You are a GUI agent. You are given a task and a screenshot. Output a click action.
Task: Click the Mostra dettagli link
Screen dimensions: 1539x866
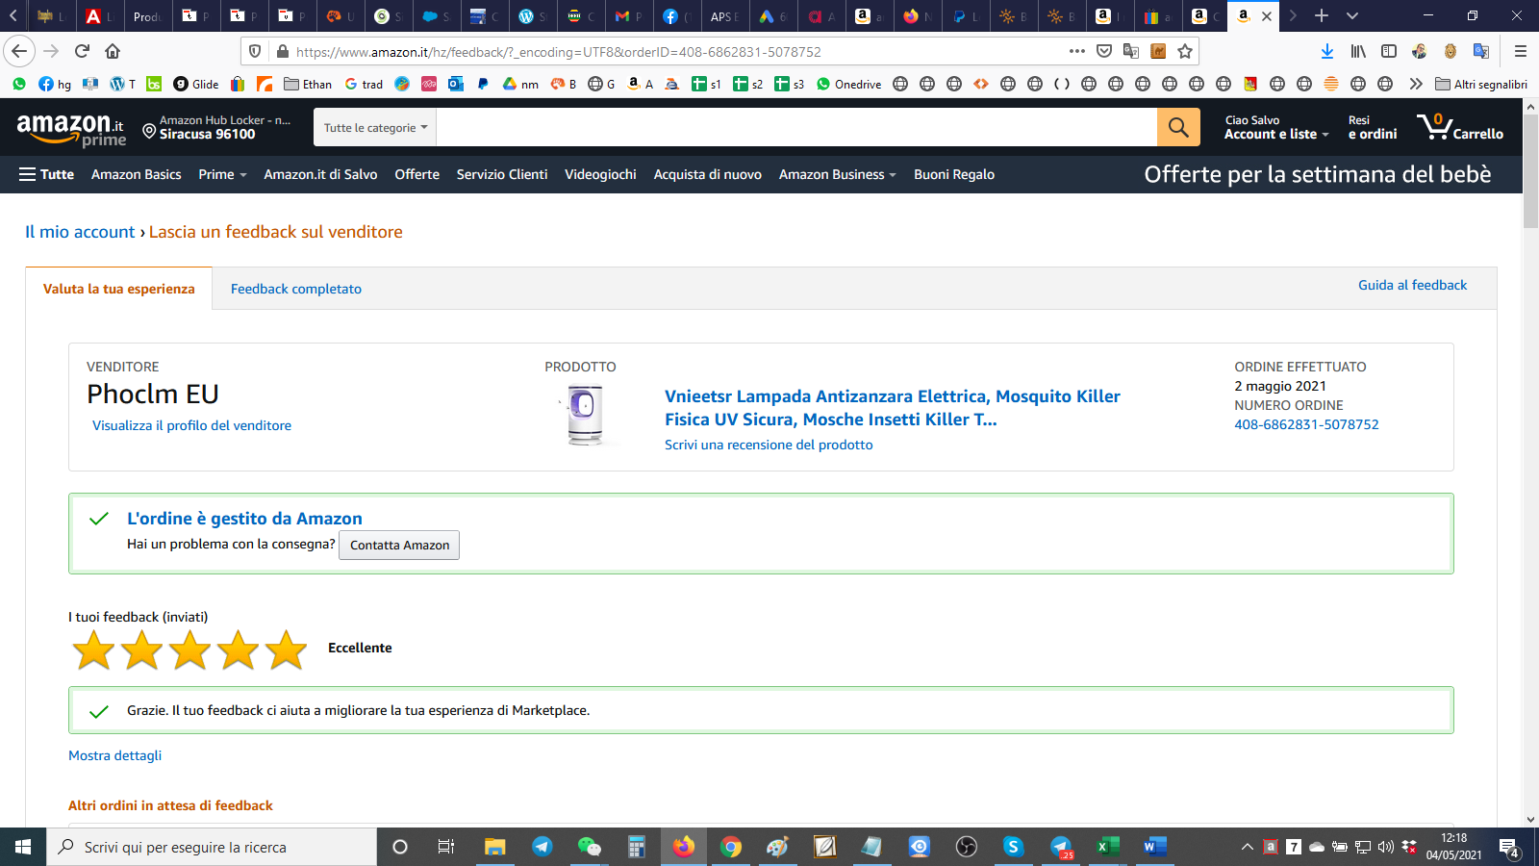click(114, 755)
